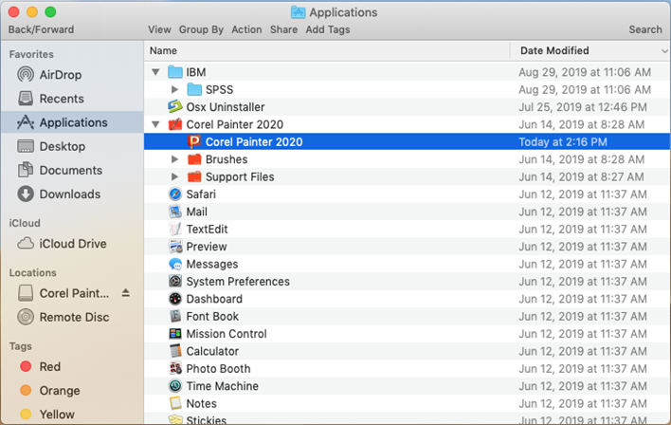Expand the Support Files folder
This screenshot has height=425, width=671.
click(x=174, y=177)
